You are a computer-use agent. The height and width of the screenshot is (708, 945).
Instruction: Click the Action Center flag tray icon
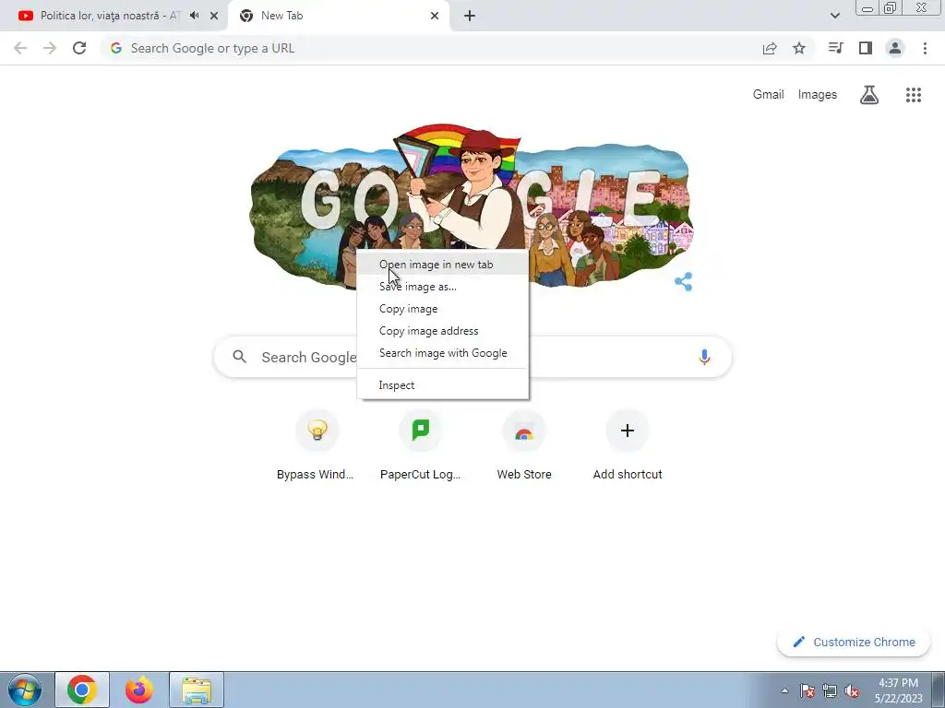point(807,690)
